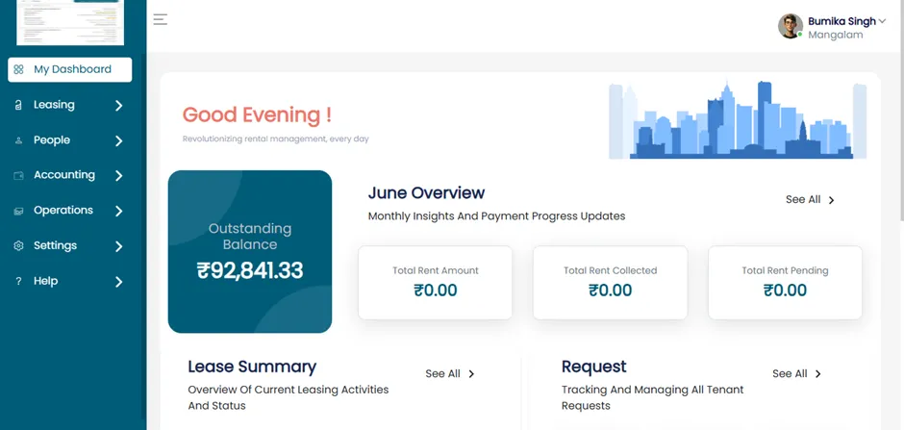
Task: Open the Outstanding Balance card
Action: (250, 251)
